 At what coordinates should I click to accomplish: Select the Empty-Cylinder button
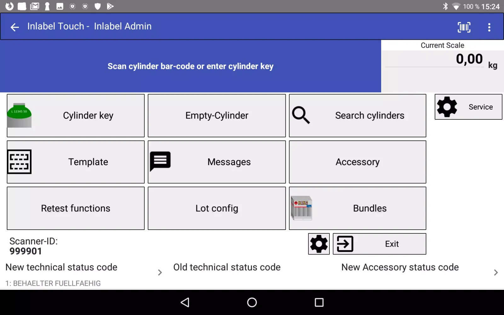pyautogui.click(x=217, y=116)
